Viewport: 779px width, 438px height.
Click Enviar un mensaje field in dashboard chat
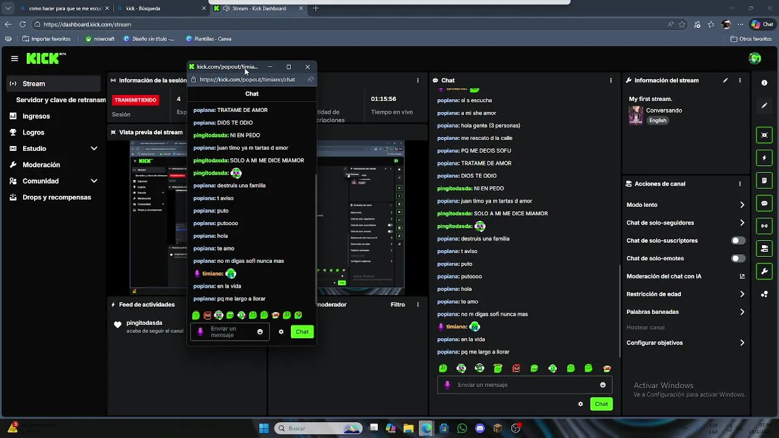(525, 385)
